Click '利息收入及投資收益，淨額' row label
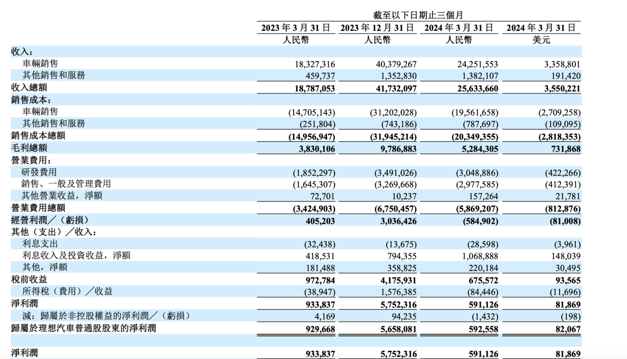 tap(77, 256)
